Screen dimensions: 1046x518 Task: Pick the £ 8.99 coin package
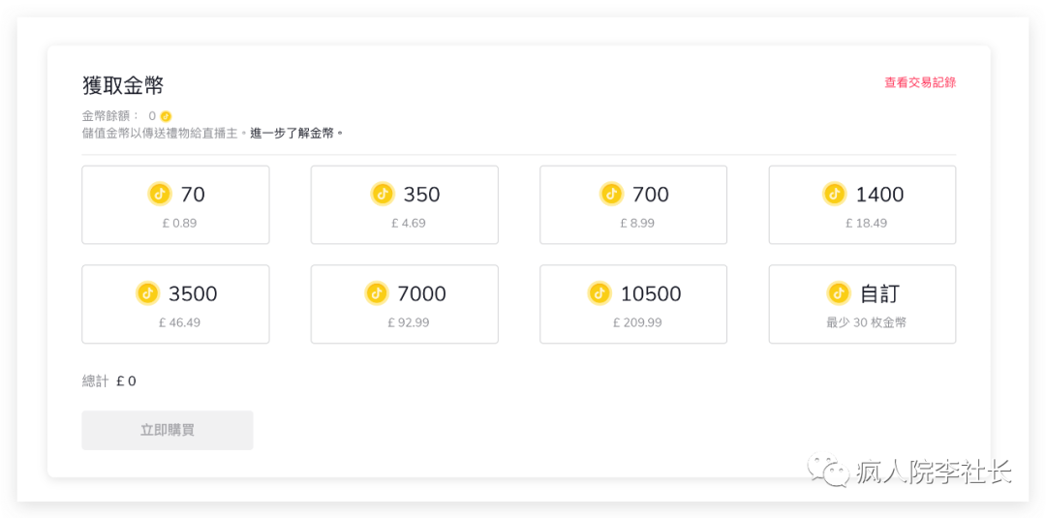(x=633, y=205)
